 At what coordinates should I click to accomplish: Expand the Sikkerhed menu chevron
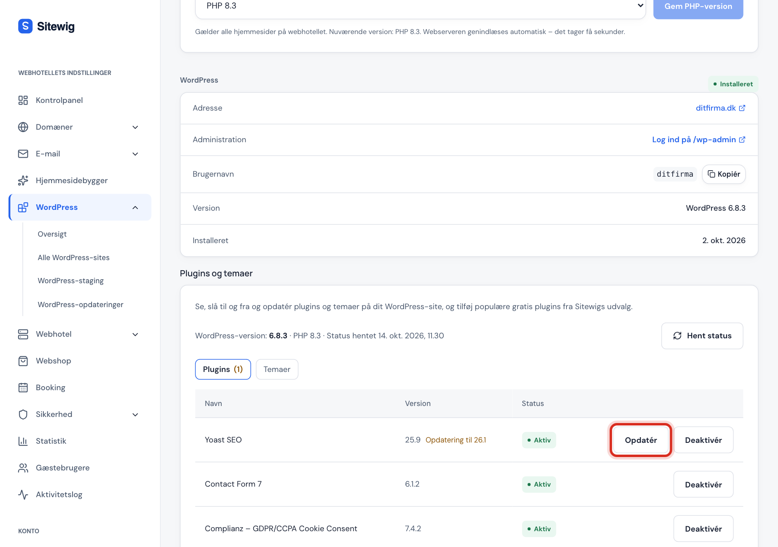[x=135, y=415]
